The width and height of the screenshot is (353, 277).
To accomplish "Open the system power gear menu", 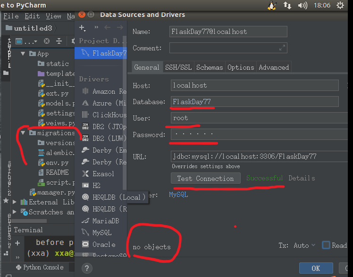I will (340, 5).
